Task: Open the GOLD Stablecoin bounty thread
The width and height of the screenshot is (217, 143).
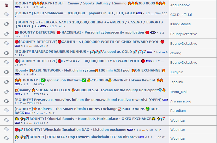Action: point(75,13)
